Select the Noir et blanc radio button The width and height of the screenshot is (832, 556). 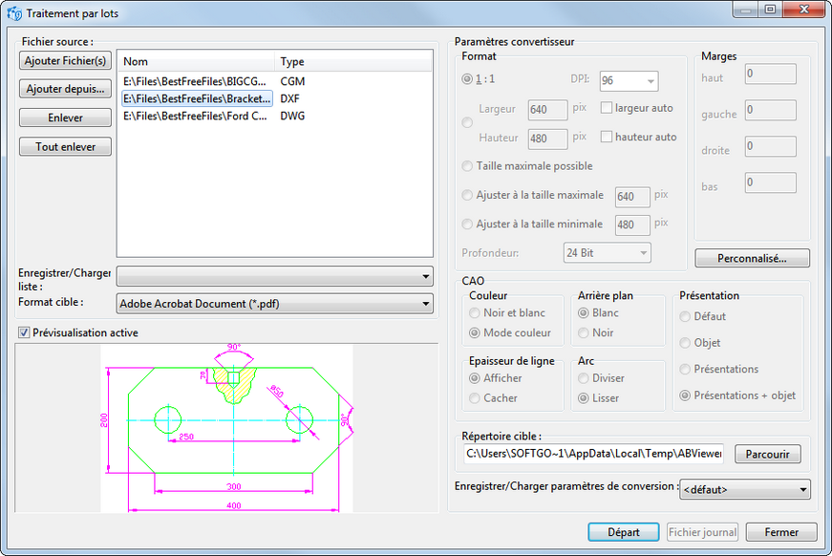click(475, 313)
